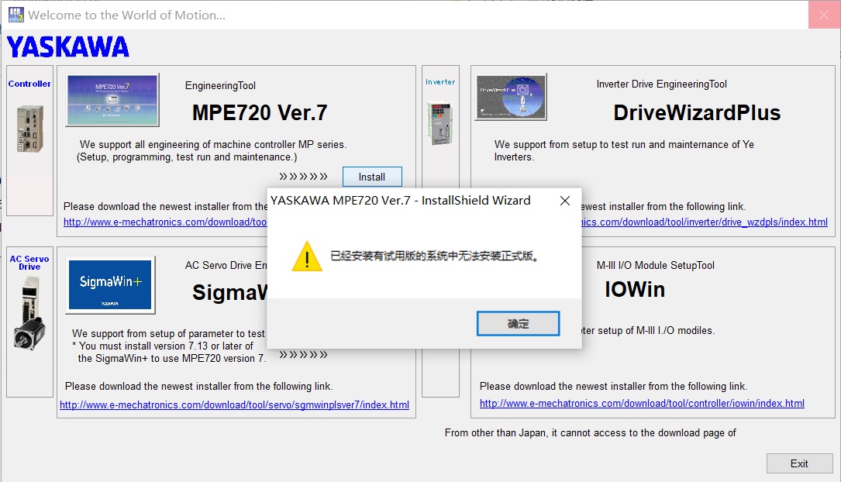Viewport: 841px width, 482px height.
Task: Close the InstallShield Wizard dialog
Action: [x=565, y=201]
